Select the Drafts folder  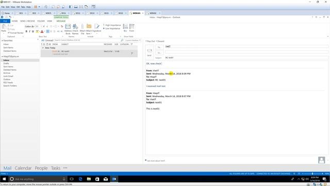[6, 63]
